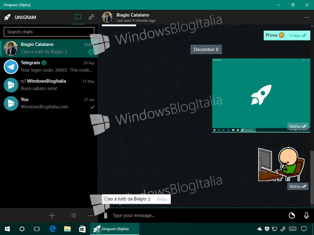Click chat scrollbar down arrow
Image resolution: width=314 pixels, height=235 pixels.
click(312, 206)
